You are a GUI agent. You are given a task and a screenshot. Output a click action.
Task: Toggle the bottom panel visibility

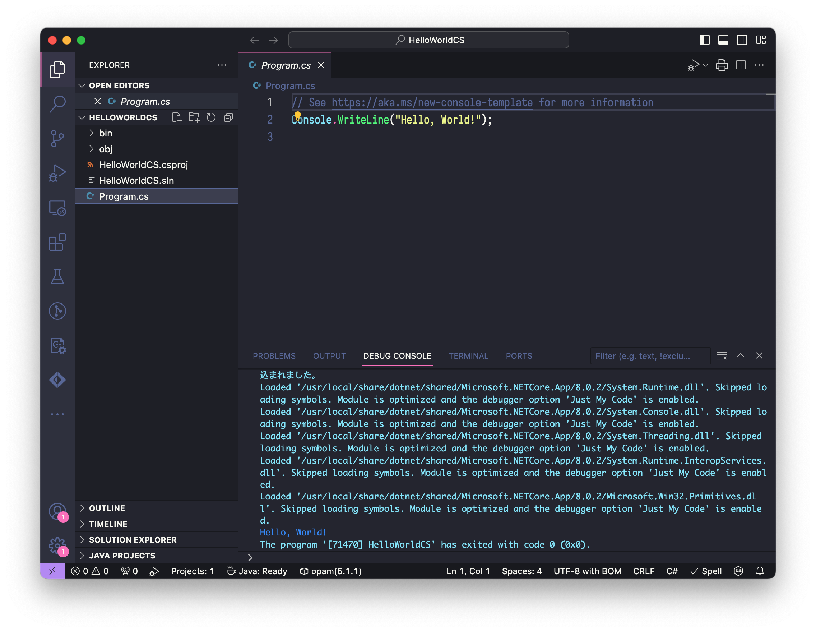(x=723, y=40)
